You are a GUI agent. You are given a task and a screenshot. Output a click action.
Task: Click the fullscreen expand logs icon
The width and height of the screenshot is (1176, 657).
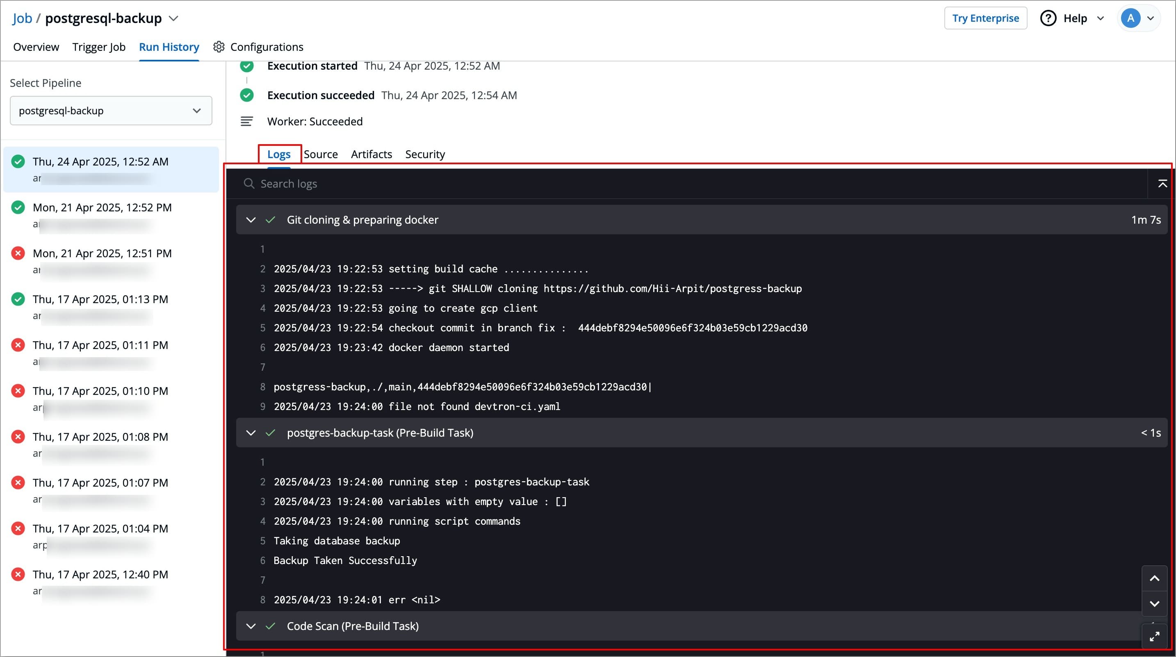click(1154, 636)
